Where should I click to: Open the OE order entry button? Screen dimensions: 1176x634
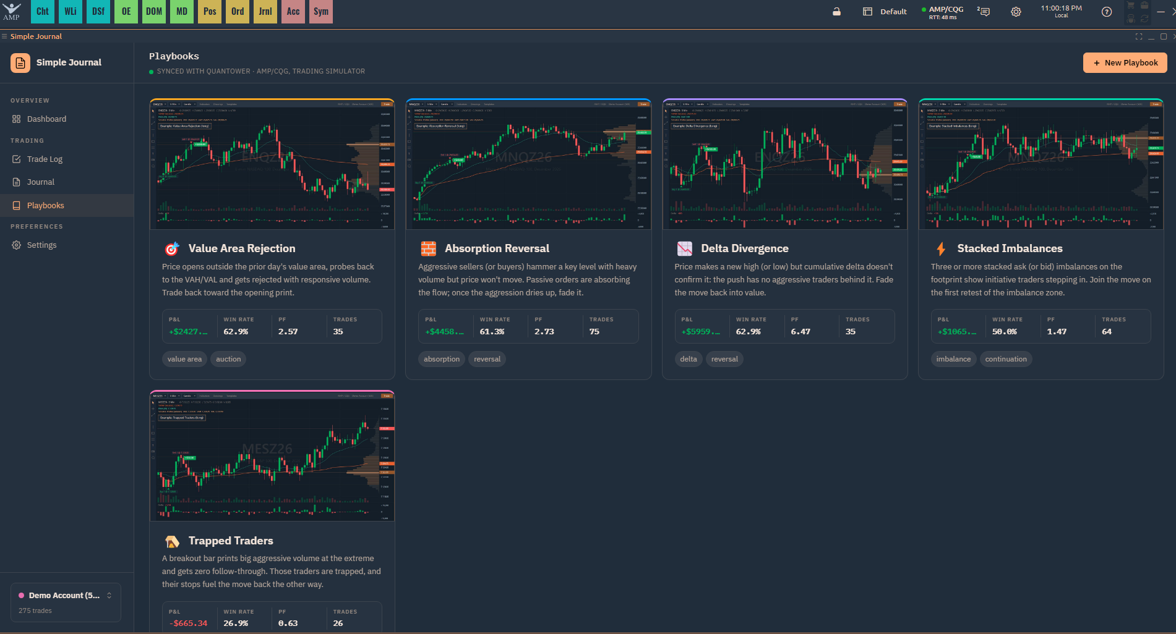(126, 12)
